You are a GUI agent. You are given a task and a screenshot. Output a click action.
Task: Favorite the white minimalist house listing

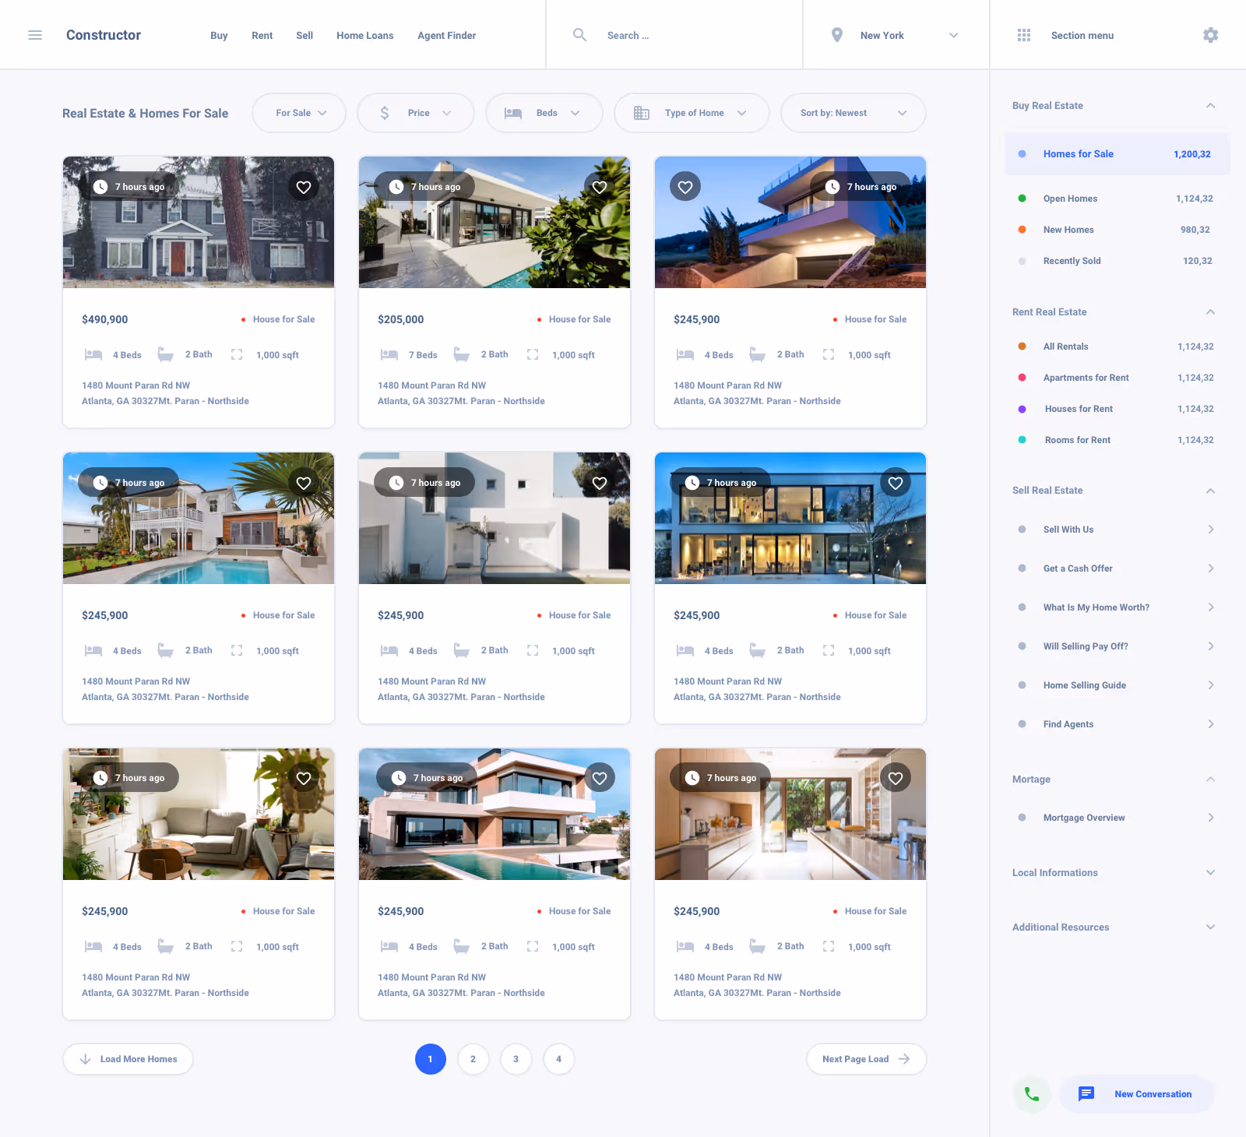click(x=600, y=483)
